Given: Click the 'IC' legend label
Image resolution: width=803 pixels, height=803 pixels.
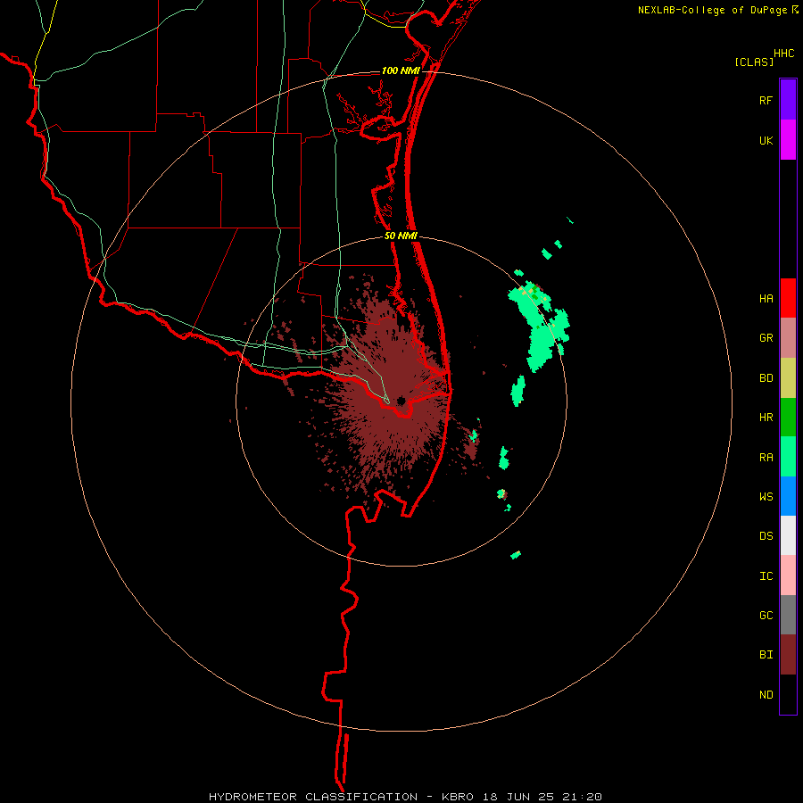Looking at the screenshot, I should (x=766, y=576).
